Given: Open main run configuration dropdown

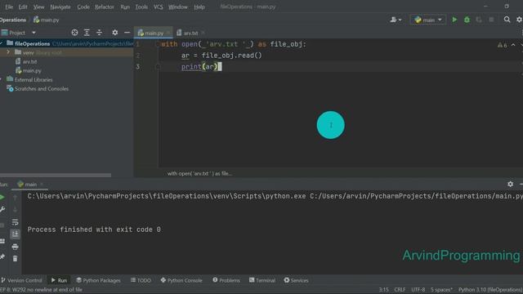Looking at the screenshot, I should pos(428,20).
